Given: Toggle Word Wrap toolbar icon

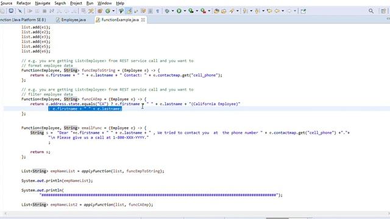Looking at the screenshot, I should click(x=136, y=11).
